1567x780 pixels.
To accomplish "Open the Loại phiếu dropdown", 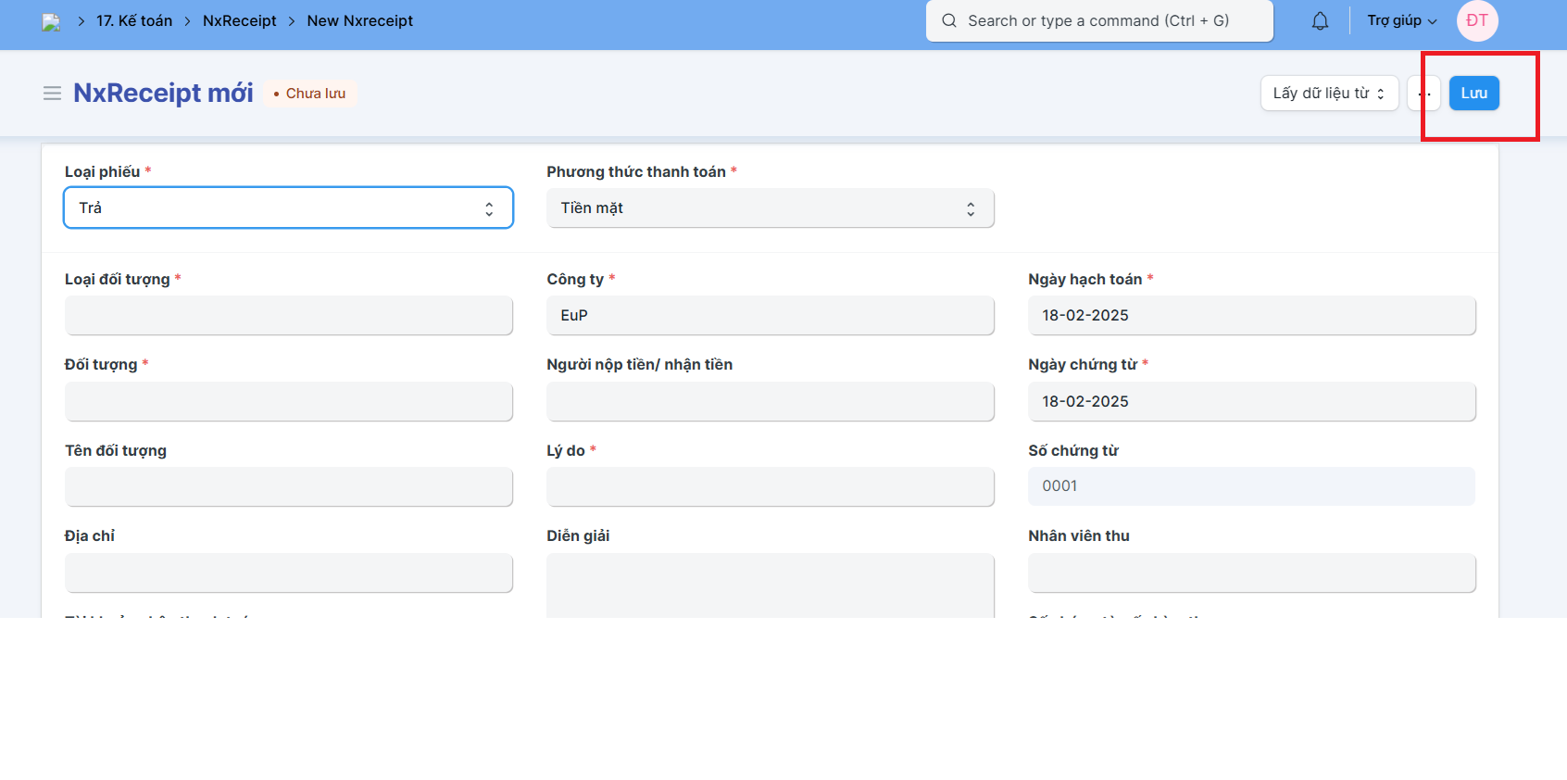I will click(288, 208).
